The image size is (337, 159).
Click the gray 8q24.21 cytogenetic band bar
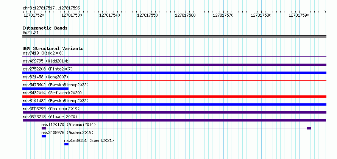pyautogui.click(x=174, y=37)
